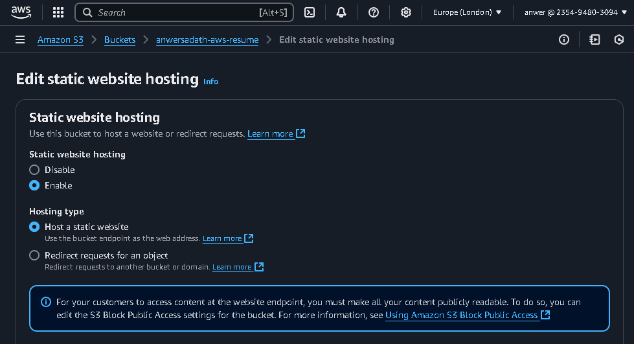634x344 pixels.
Task: Choose Redirect requests for an object
Action: click(34, 255)
